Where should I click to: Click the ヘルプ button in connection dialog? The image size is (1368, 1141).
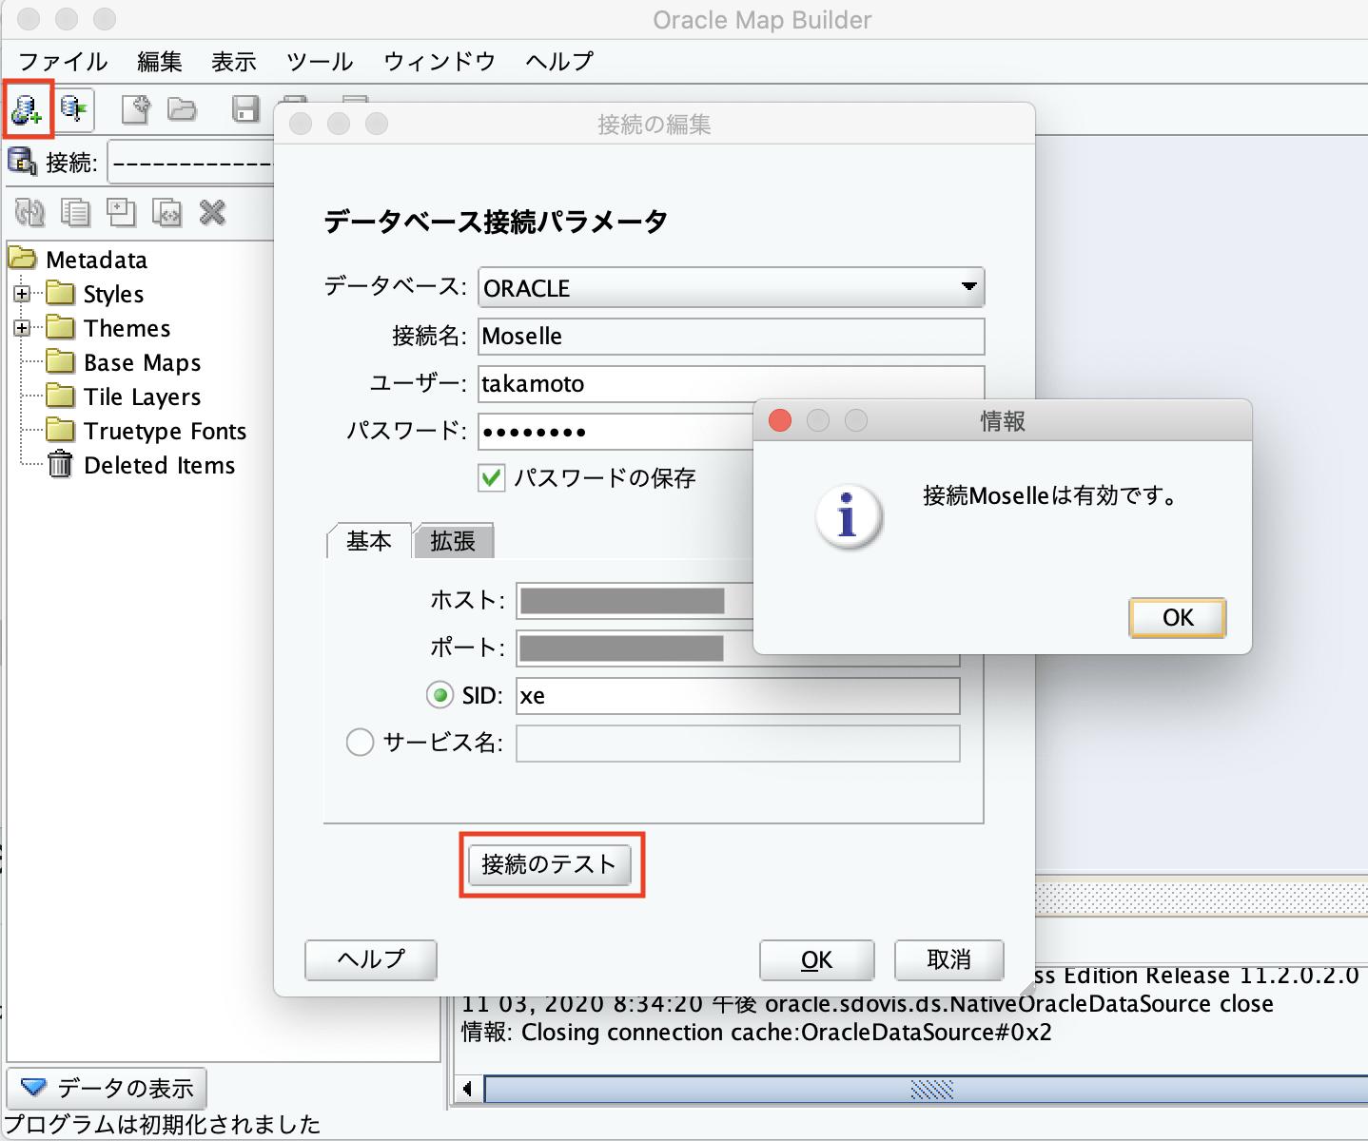371,959
